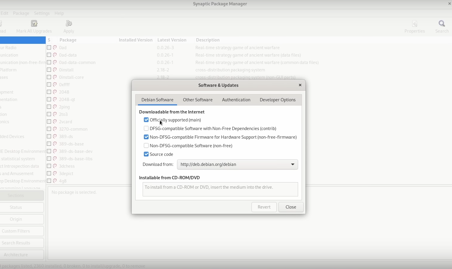The image size is (452, 269).
Task: Open the Developer Options tab
Action: tap(278, 100)
